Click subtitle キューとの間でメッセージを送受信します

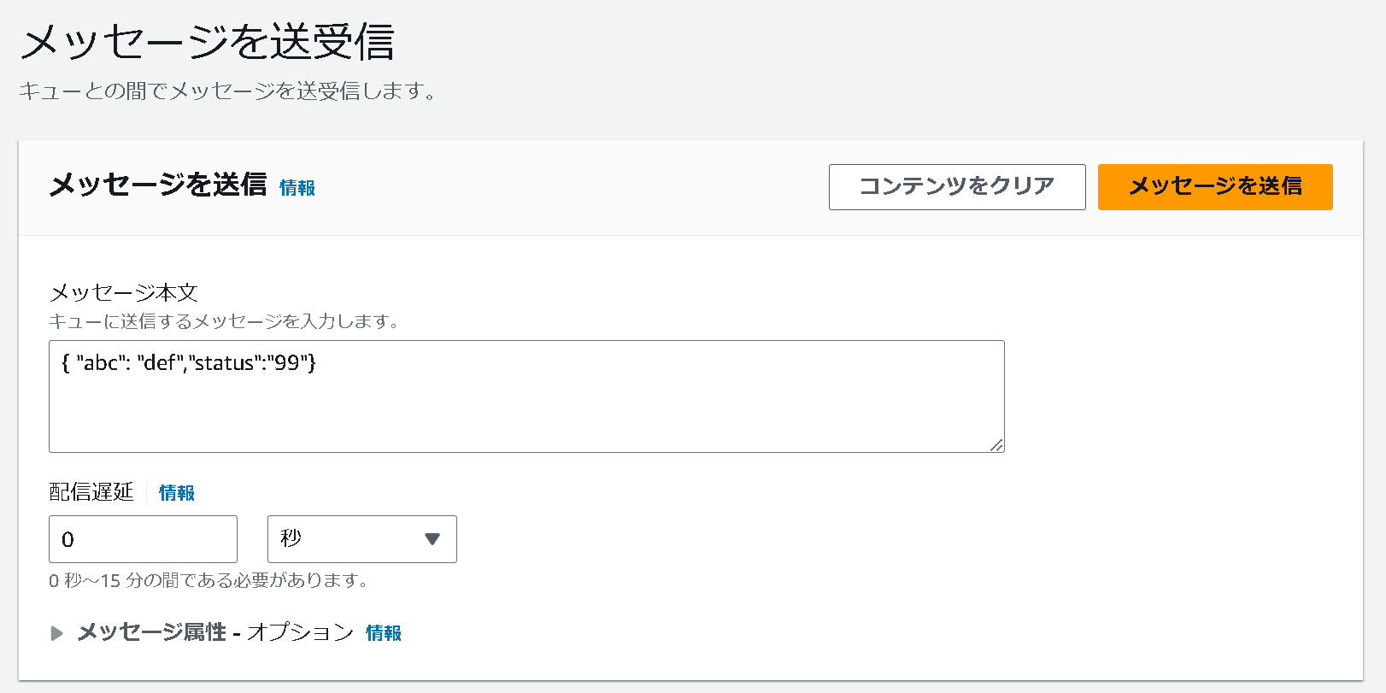[228, 91]
